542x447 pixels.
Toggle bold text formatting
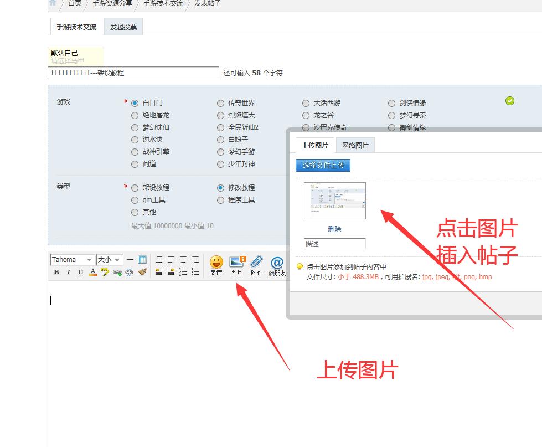pyautogui.click(x=56, y=272)
